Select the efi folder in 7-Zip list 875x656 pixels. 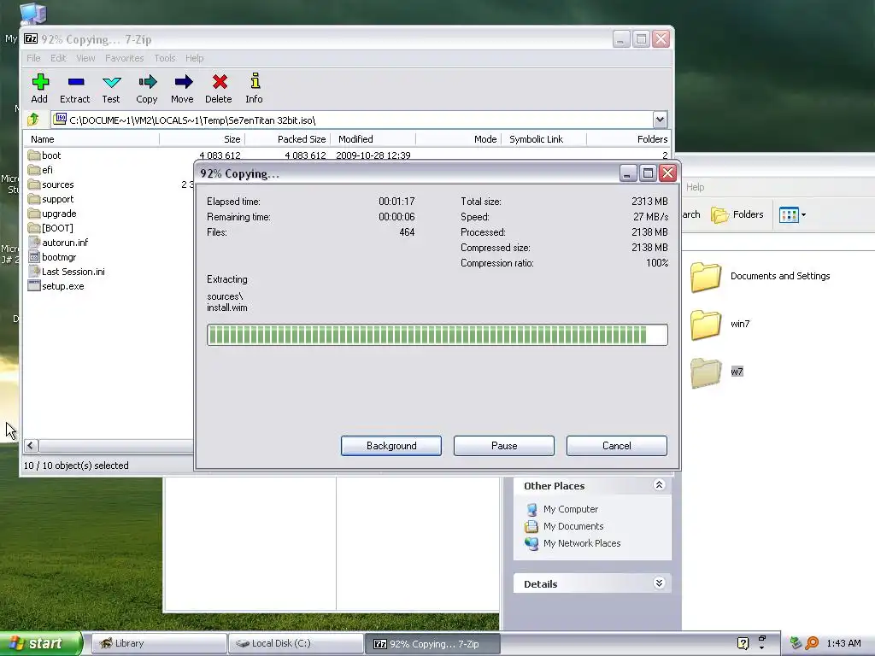(40, 170)
